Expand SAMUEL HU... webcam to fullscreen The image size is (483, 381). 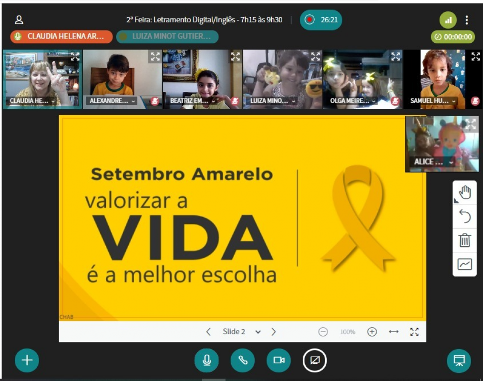click(475, 57)
